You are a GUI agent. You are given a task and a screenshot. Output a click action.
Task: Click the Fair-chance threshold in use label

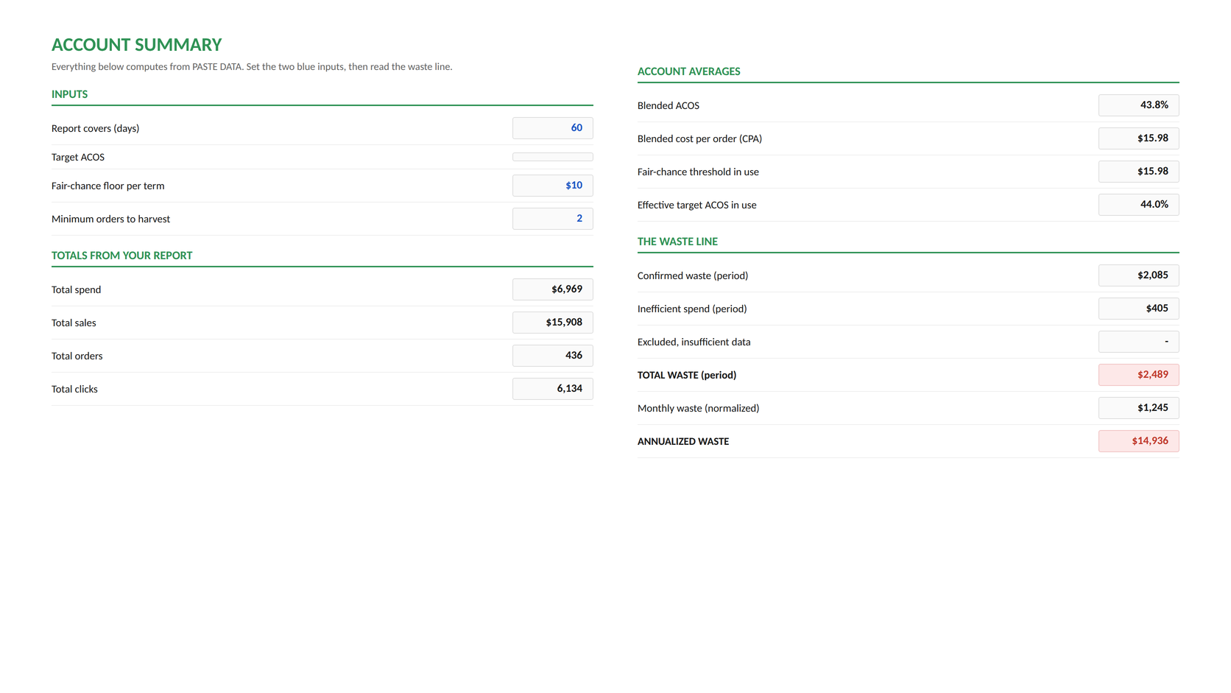click(698, 172)
